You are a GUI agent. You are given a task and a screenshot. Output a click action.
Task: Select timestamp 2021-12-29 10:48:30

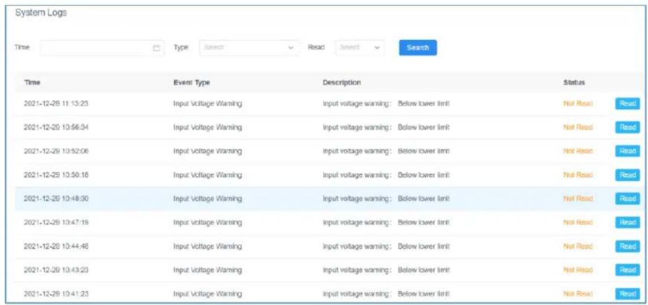tap(56, 199)
